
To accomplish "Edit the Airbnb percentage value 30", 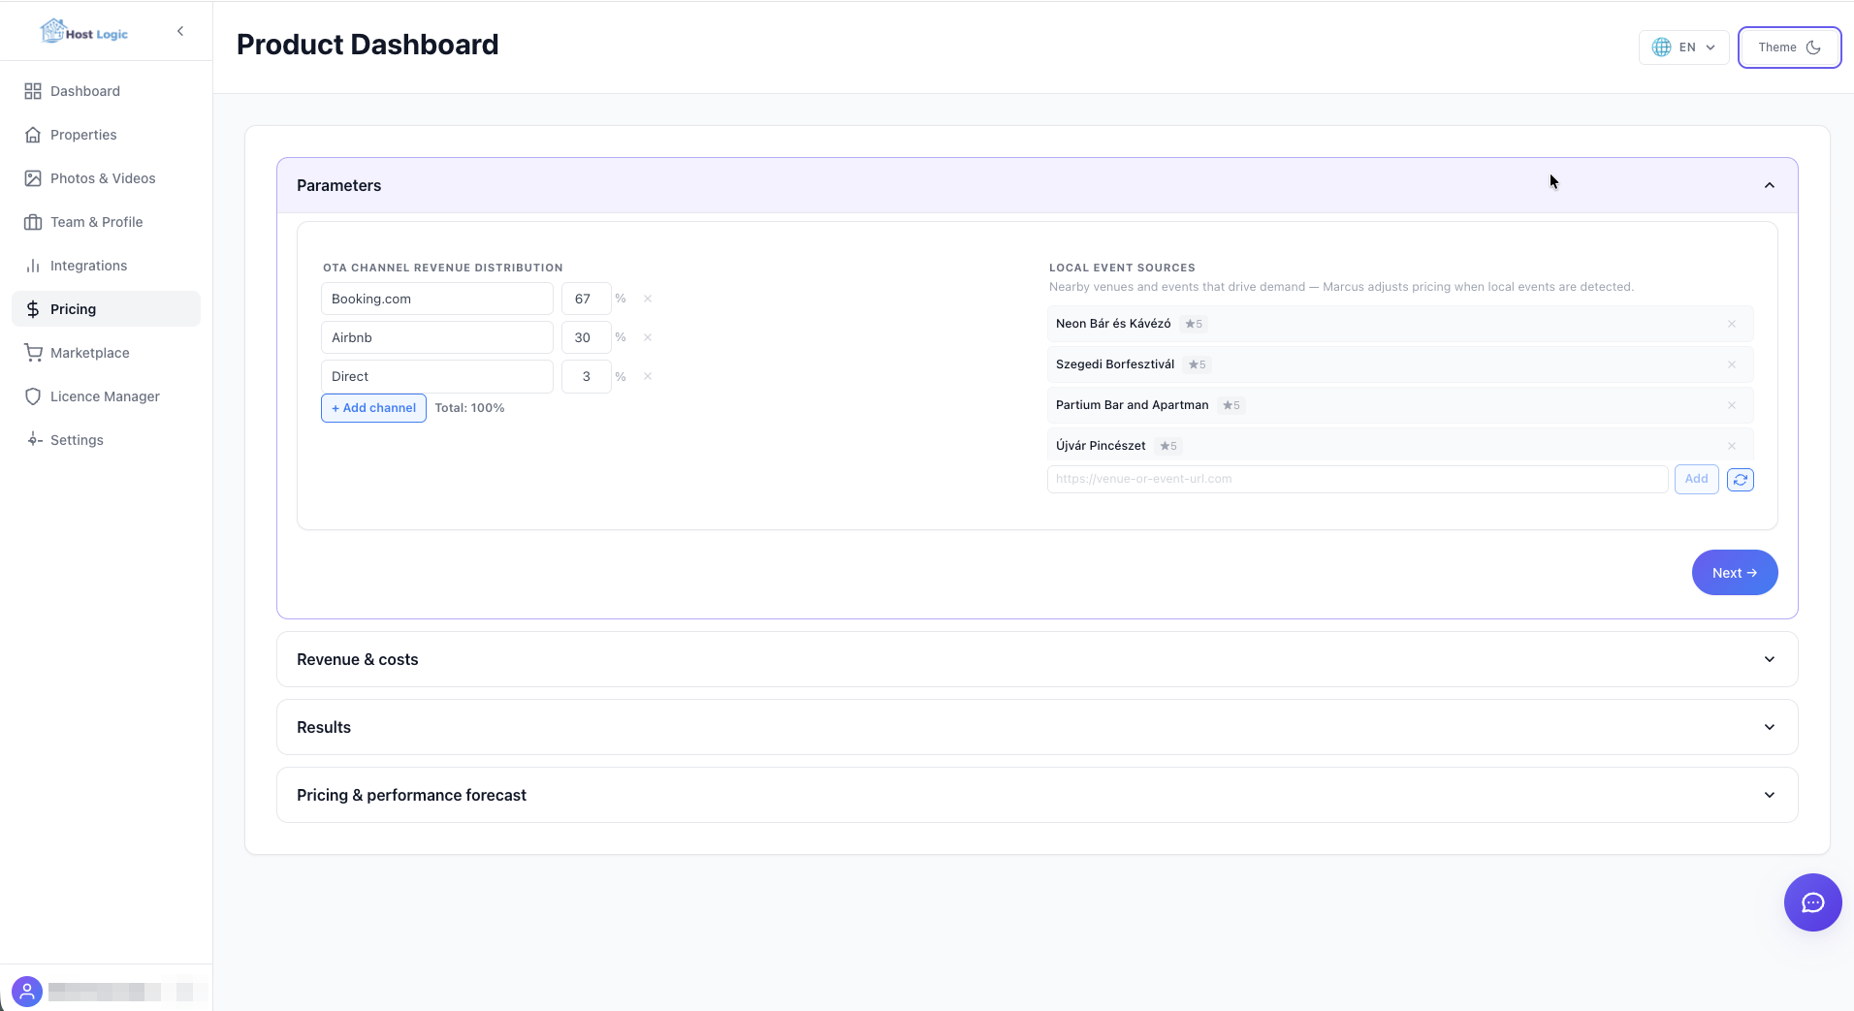I will (586, 337).
